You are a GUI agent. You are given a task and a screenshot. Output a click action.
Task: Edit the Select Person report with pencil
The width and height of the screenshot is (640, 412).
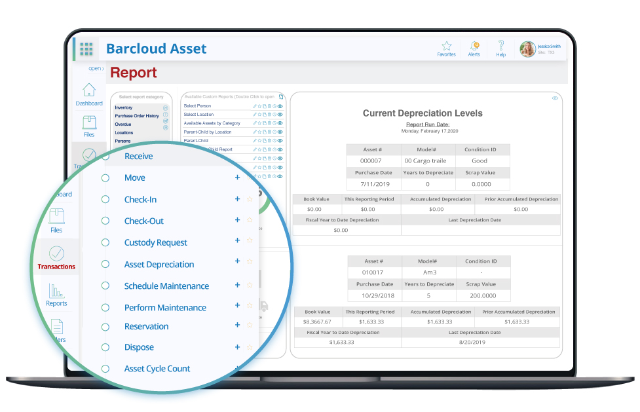tap(255, 106)
